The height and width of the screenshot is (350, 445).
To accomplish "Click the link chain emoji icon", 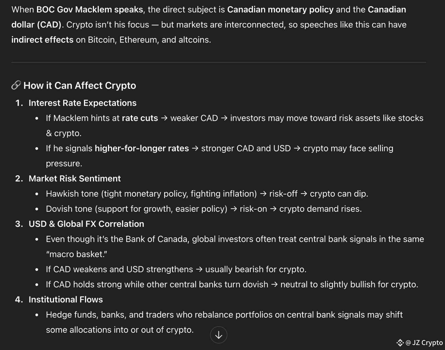I will 16,85.
